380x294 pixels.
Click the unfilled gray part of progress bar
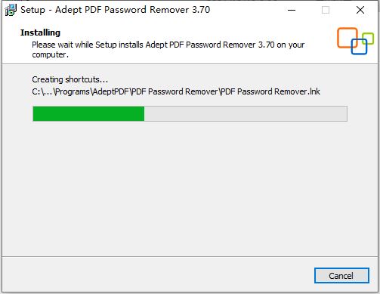coord(246,113)
